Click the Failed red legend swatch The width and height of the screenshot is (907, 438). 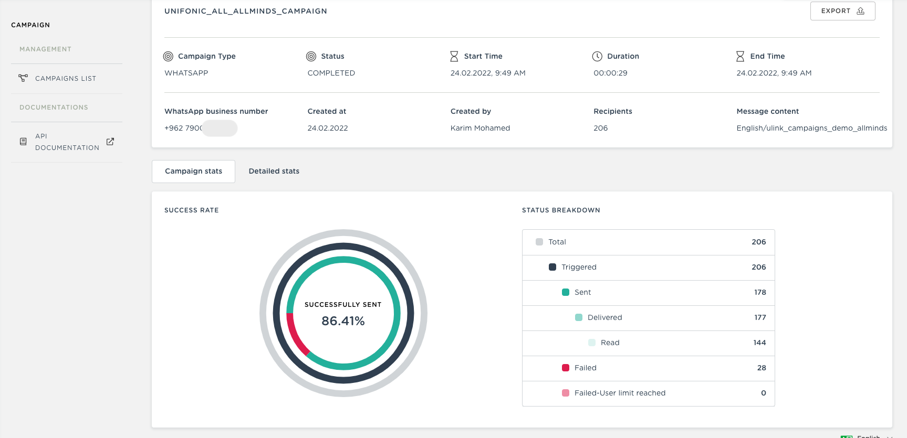click(x=566, y=368)
